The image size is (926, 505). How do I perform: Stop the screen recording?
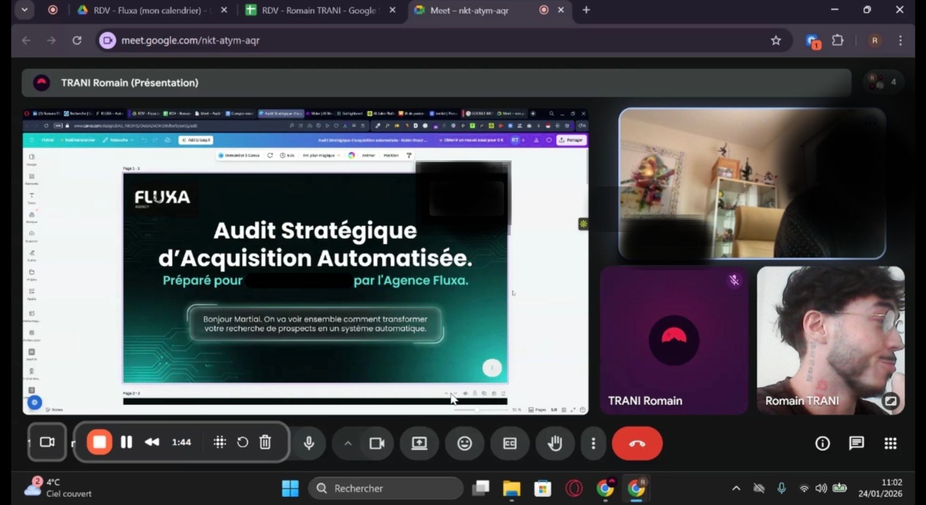pos(99,442)
